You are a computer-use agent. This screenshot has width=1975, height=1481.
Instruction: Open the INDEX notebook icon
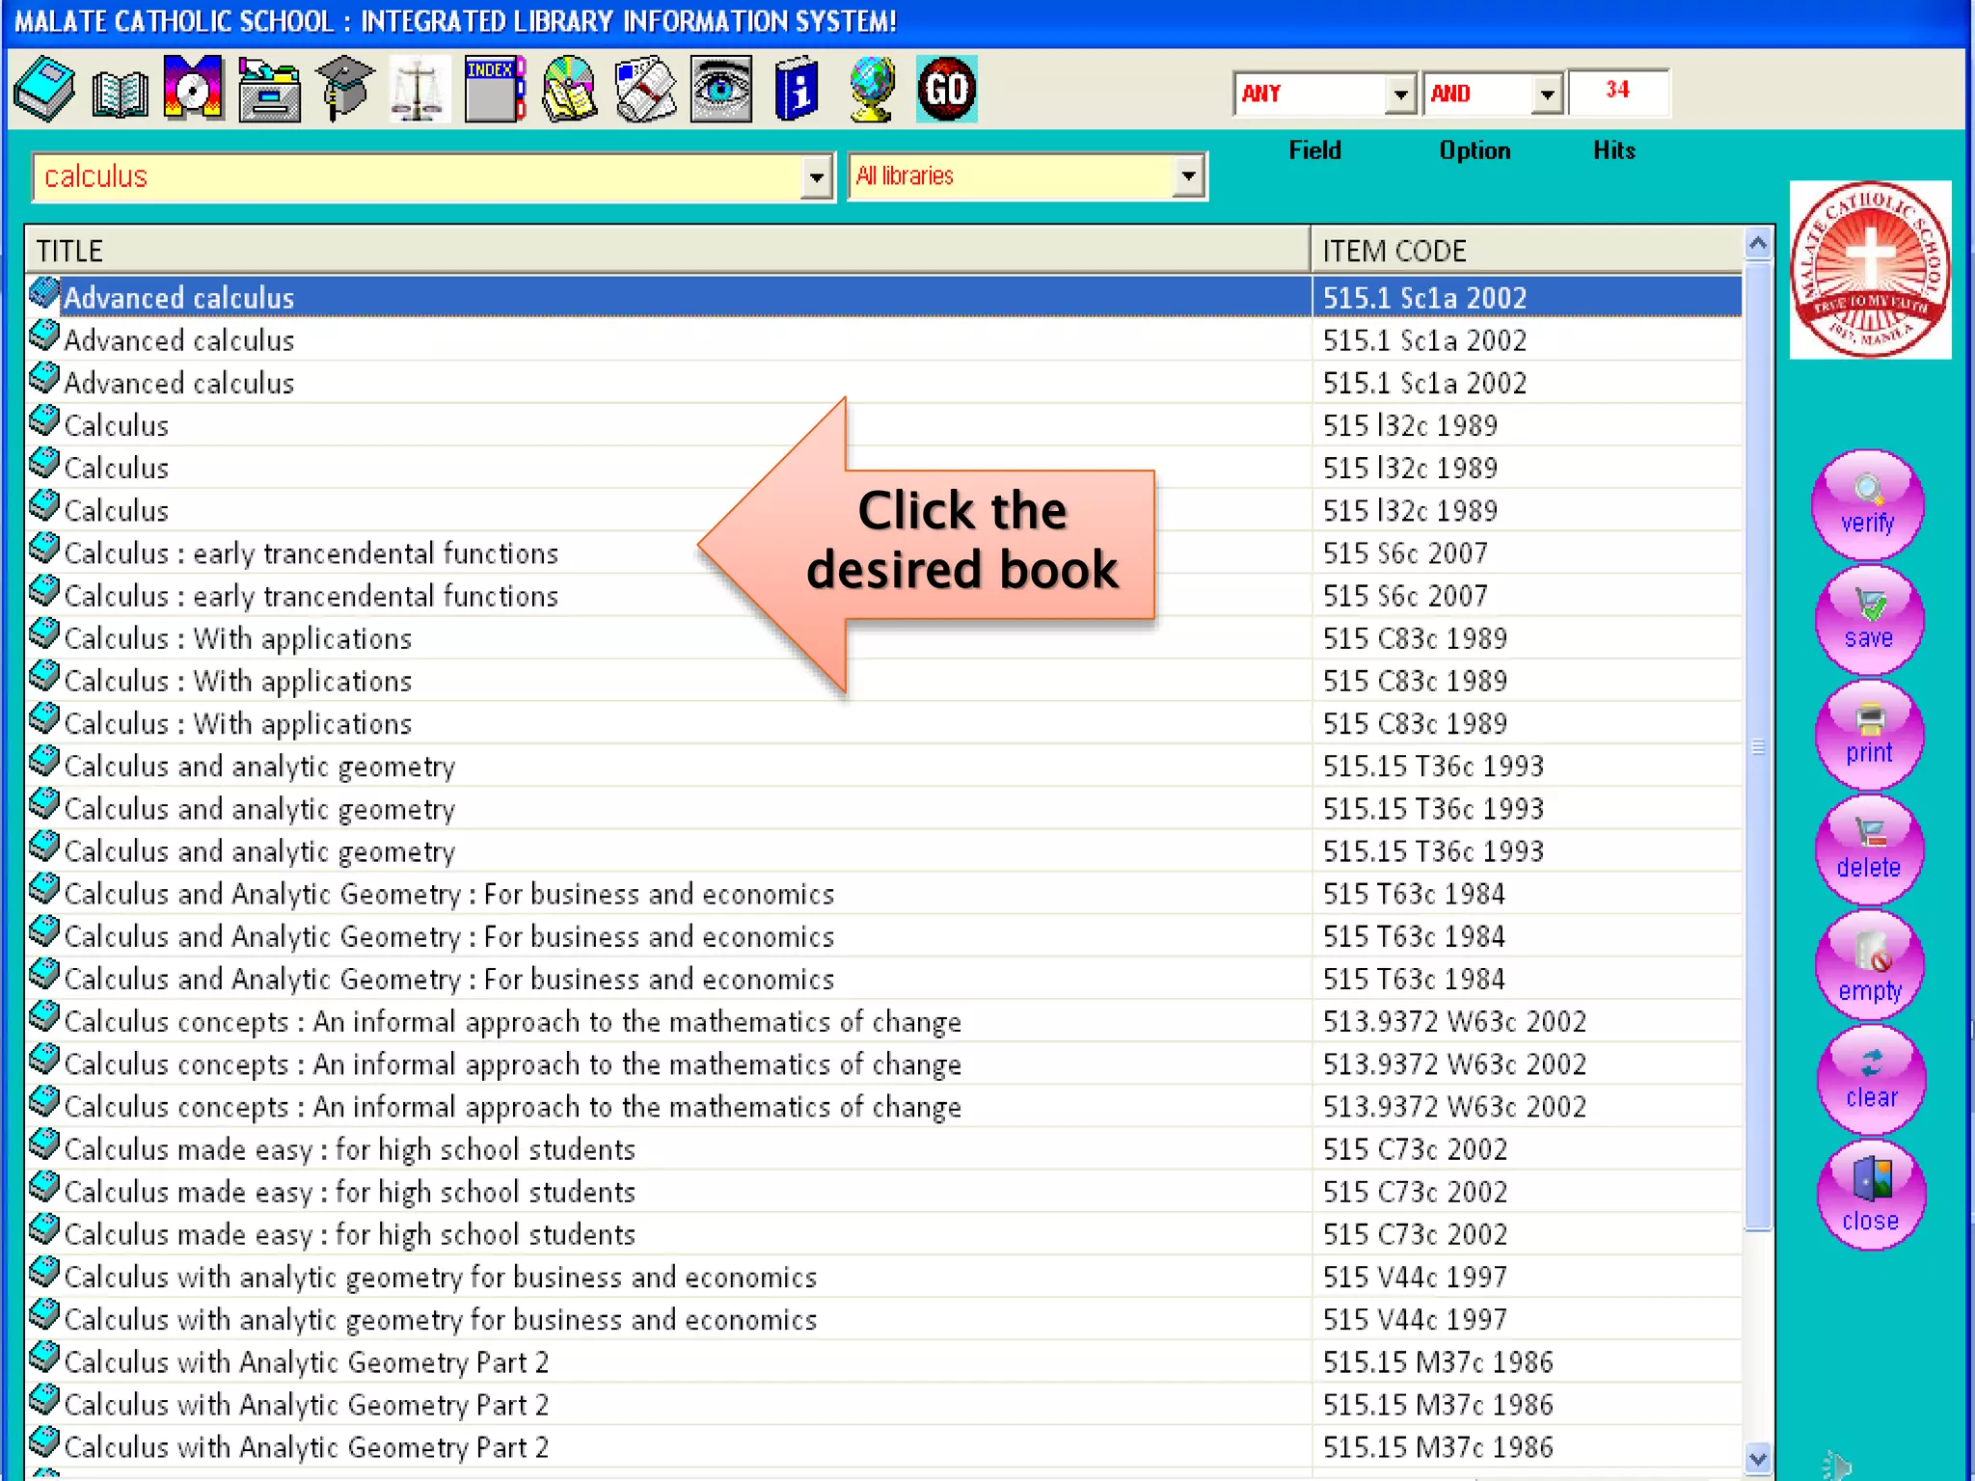(495, 90)
